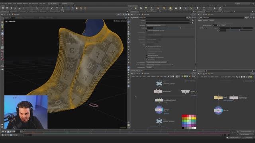
Task: Open Layout menu in left network editor
Action: (x=153, y=77)
